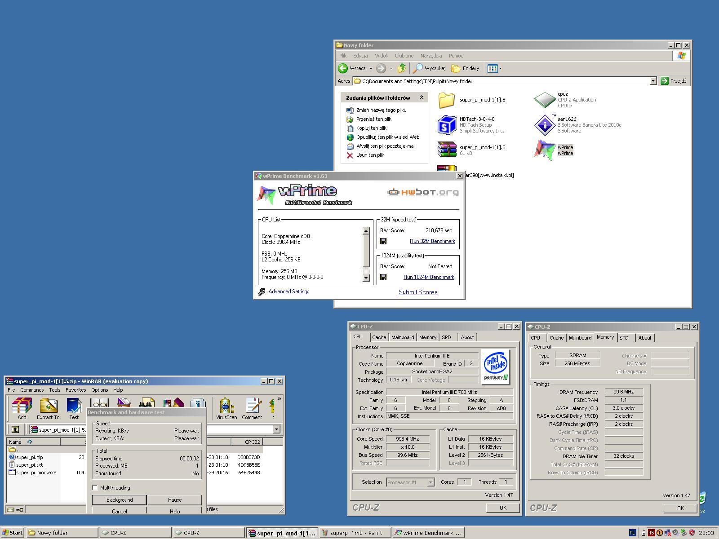Viewport: 719px width, 539px height.
Task: Open the WinRAR path combo box dropdown
Action: tap(277, 429)
